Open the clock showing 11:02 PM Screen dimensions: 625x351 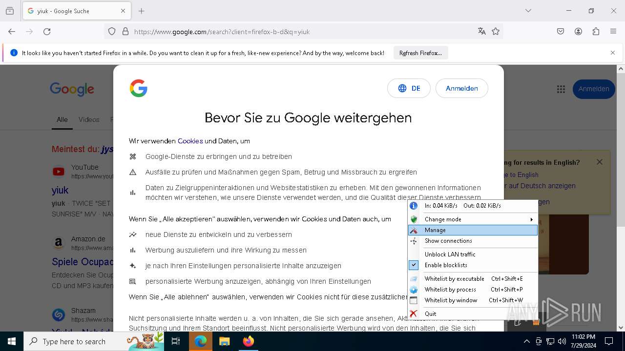pos(583,341)
